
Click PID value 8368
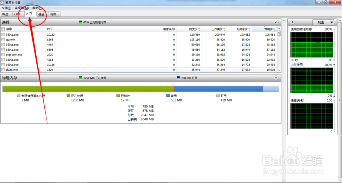[x=50, y=39]
